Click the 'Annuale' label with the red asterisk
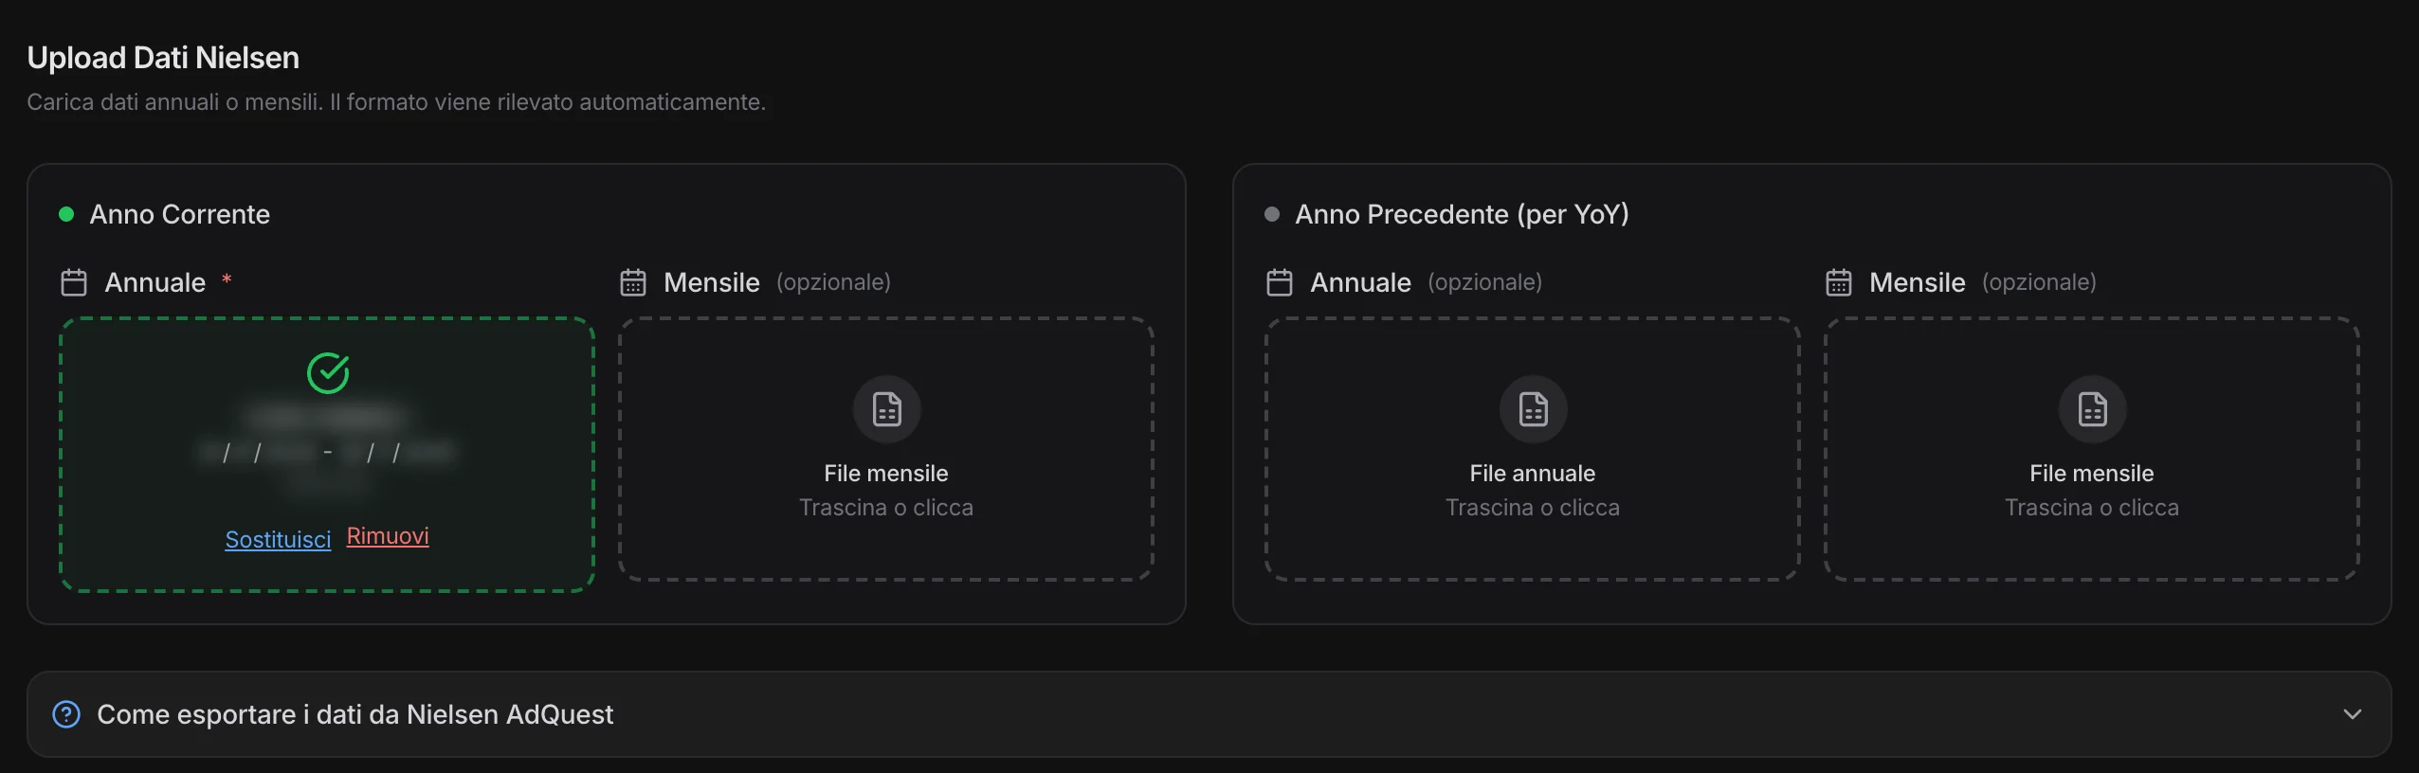This screenshot has height=773, width=2419. [x=155, y=282]
